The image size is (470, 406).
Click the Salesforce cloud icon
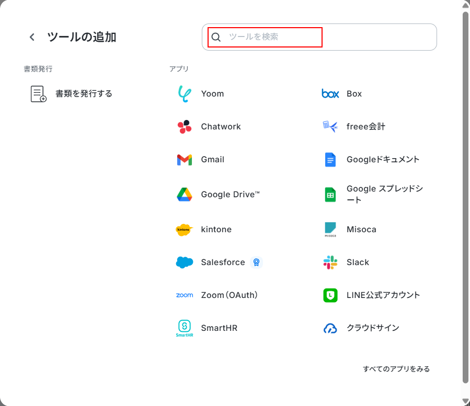click(185, 262)
